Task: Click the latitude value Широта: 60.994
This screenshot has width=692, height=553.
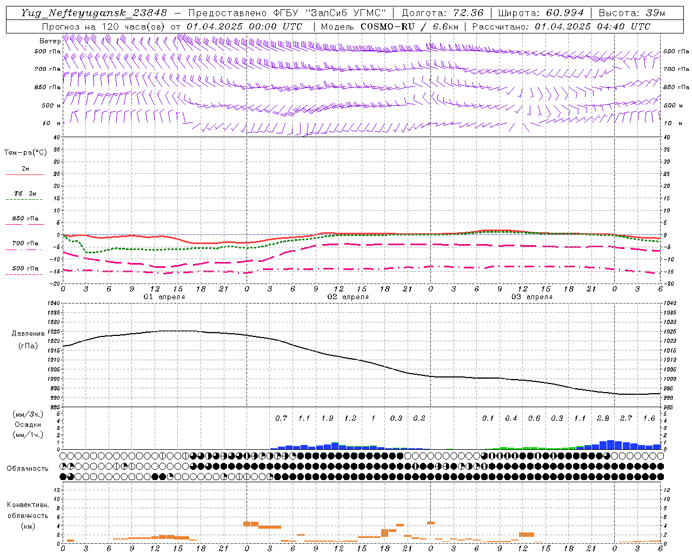Action: [x=541, y=13]
